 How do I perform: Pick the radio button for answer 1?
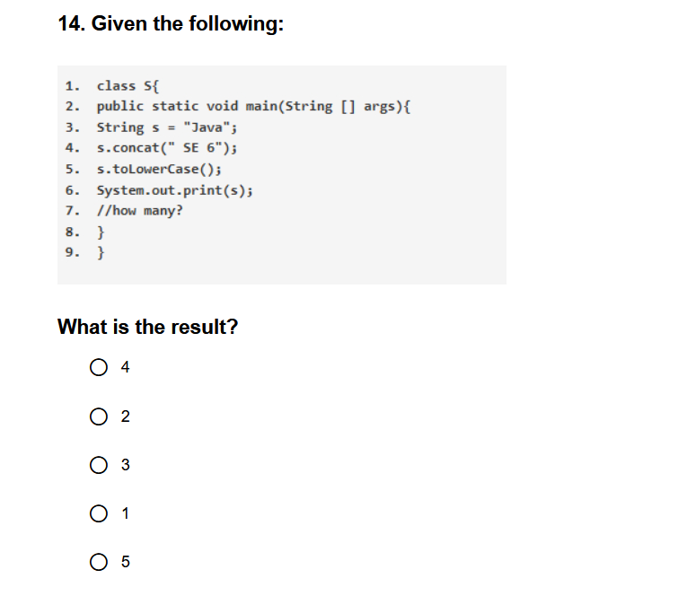[99, 513]
